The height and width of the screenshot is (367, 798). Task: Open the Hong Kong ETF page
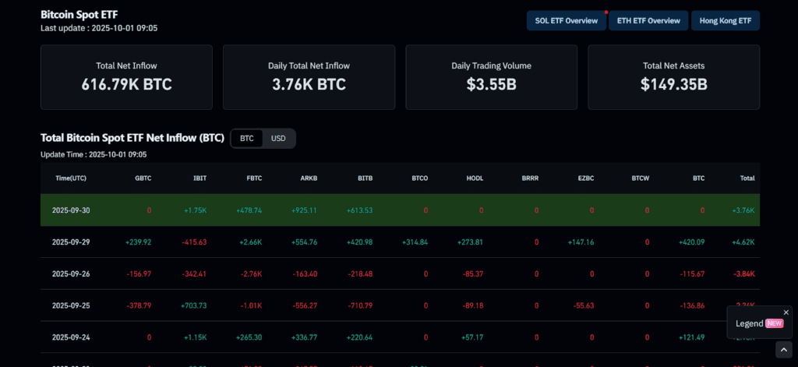(725, 20)
